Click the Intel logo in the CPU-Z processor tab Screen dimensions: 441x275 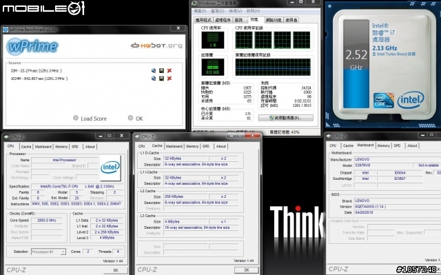pyautogui.click(x=110, y=167)
